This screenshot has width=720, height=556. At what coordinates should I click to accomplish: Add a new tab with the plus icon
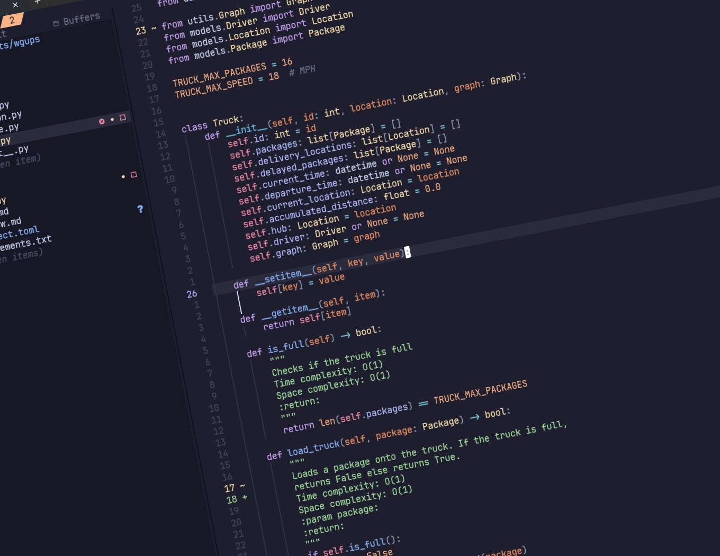37,2
